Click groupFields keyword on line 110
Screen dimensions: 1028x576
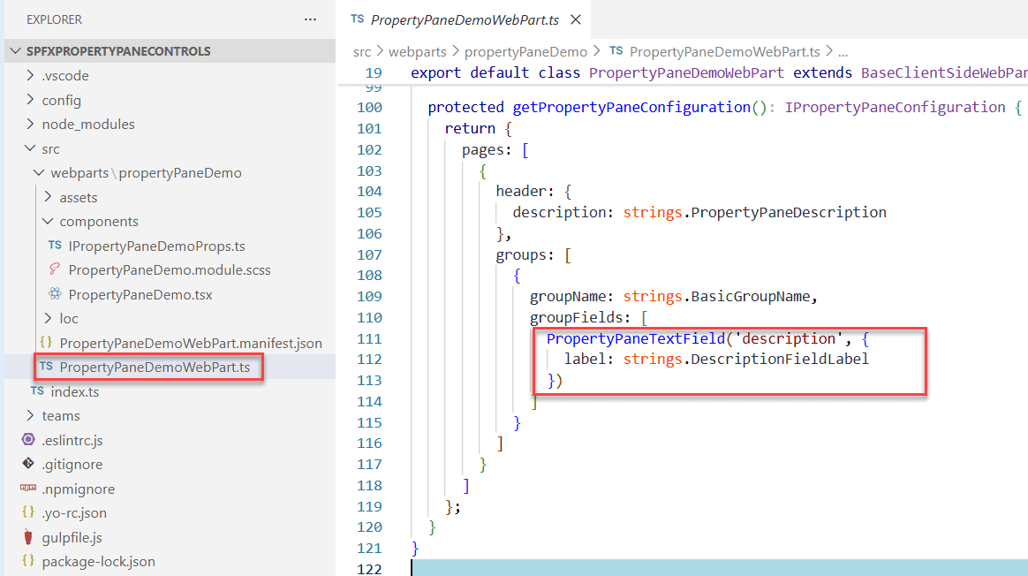pos(576,317)
